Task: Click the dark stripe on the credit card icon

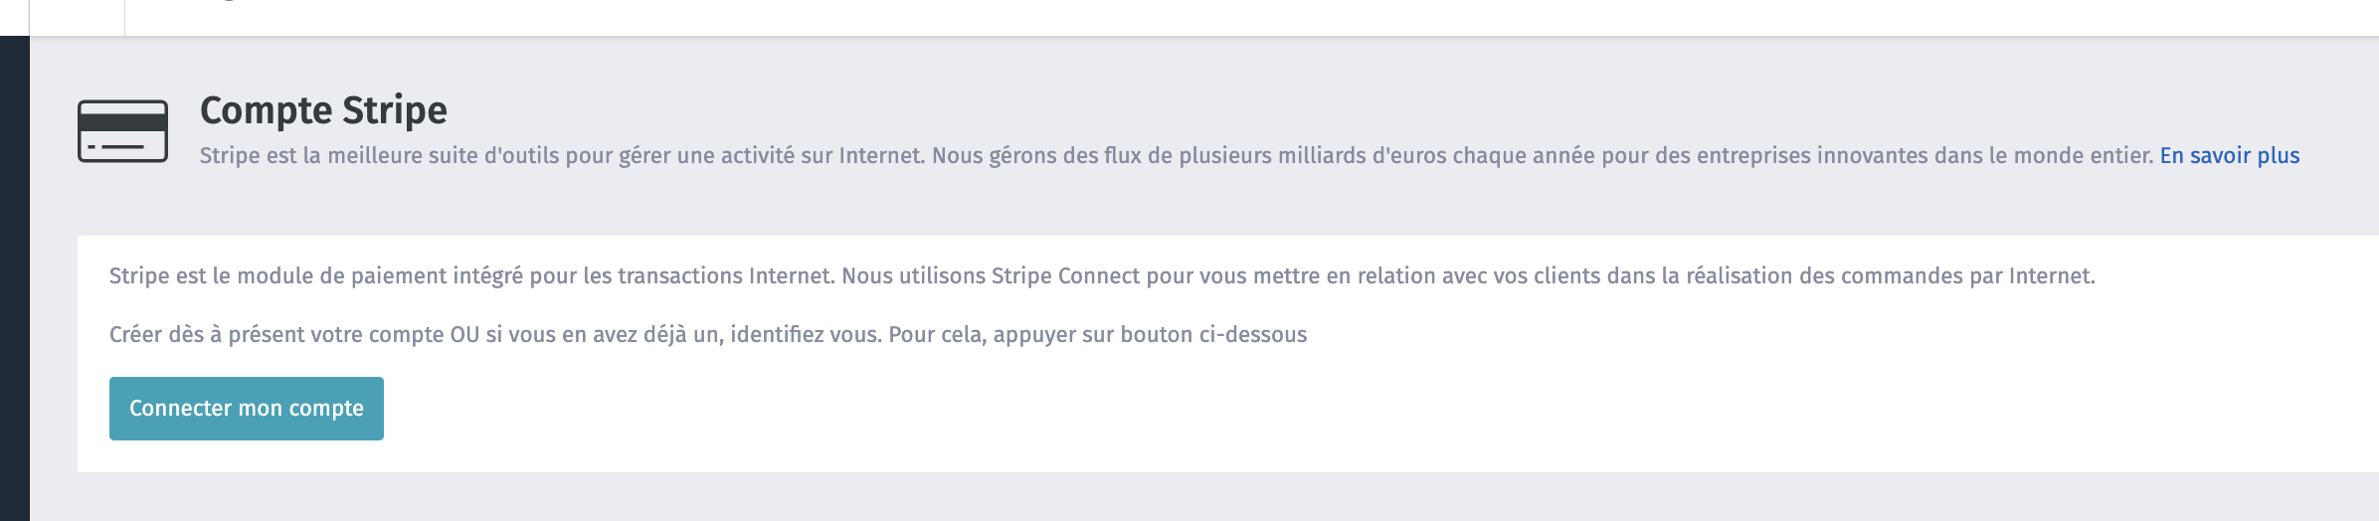Action: (x=122, y=123)
